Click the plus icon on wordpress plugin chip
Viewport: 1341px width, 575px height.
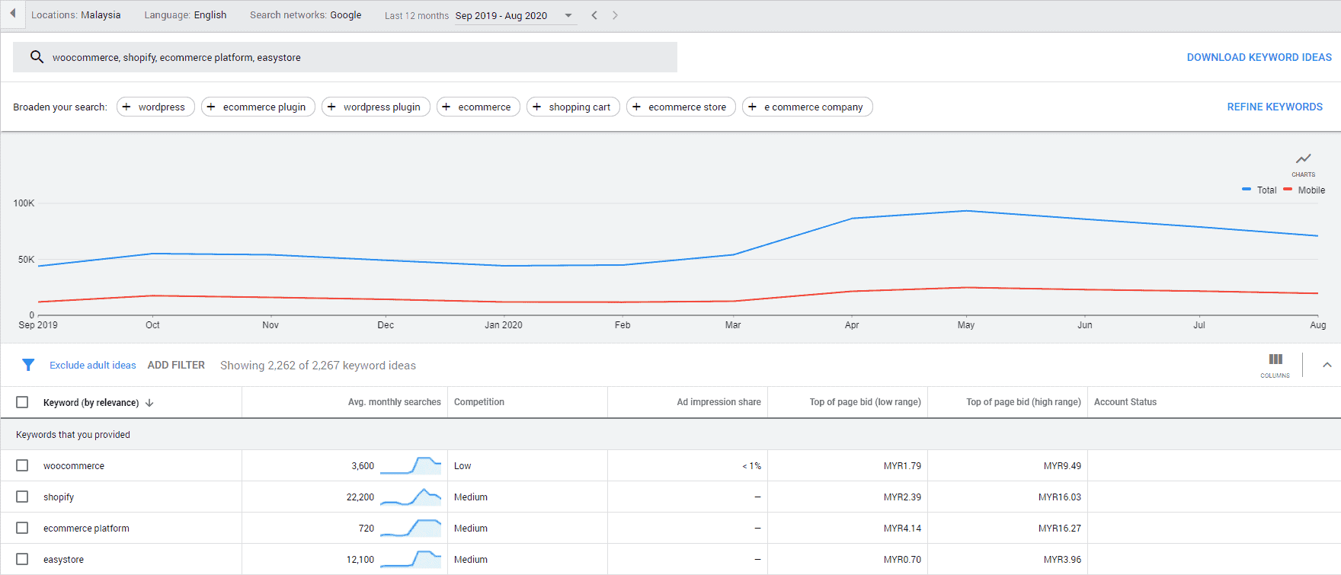point(331,107)
